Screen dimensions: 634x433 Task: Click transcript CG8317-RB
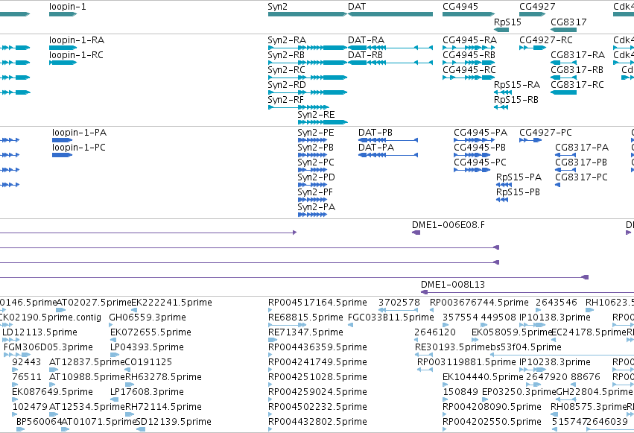click(563, 78)
